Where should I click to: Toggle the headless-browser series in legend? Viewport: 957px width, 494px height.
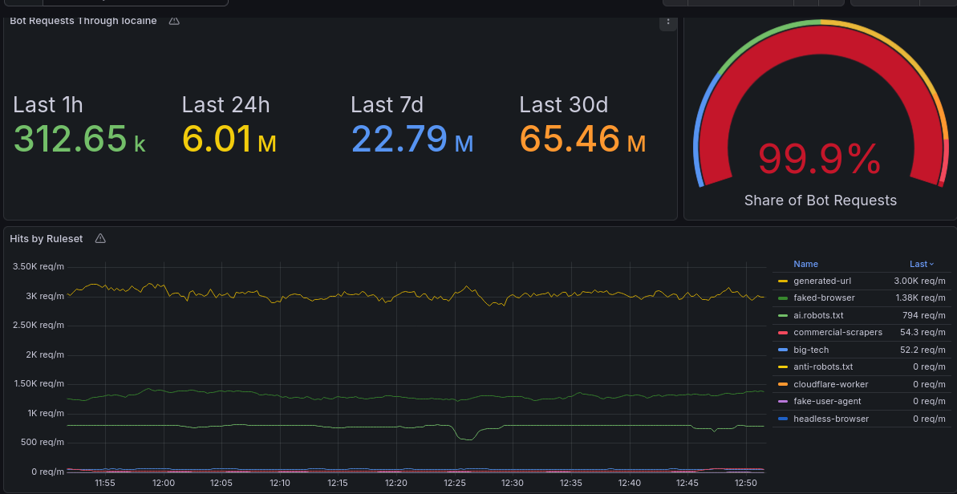coord(830,419)
